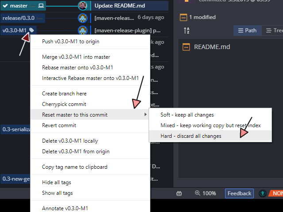The image size is (283, 212).
Task: Click the checkmark icon on master label
Action: tap(5, 6)
